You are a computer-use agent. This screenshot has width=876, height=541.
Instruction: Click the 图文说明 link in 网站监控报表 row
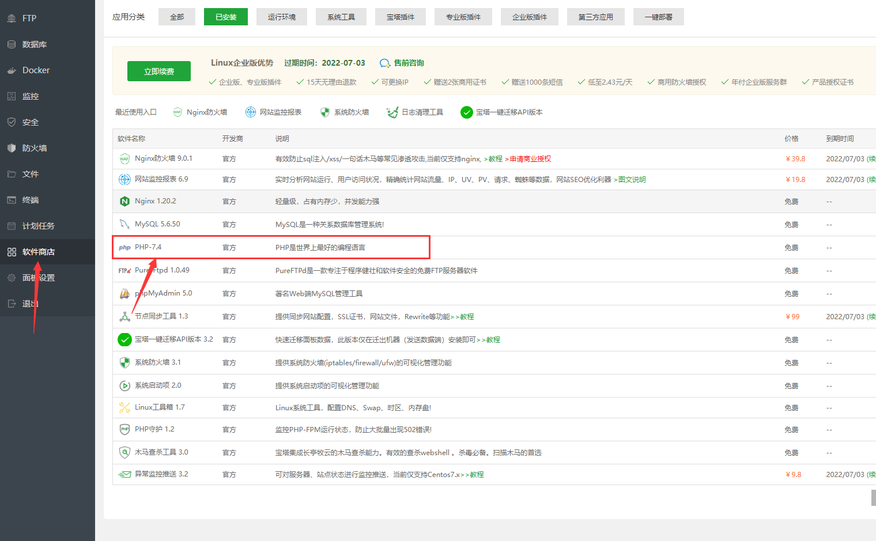click(632, 180)
